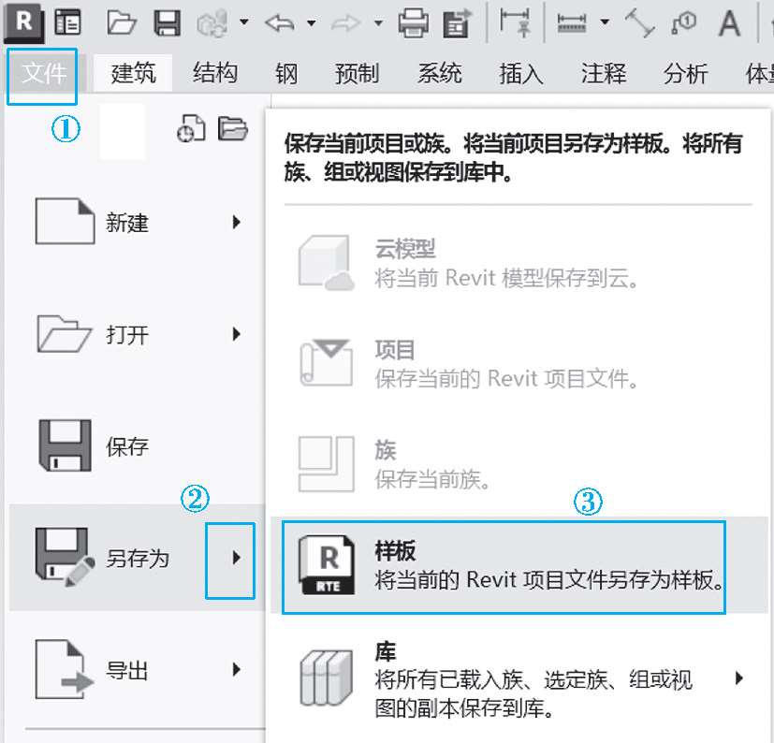Image resolution: width=774 pixels, height=743 pixels.
Task: Click the Synchronize with central icon
Action: pyautogui.click(x=212, y=23)
